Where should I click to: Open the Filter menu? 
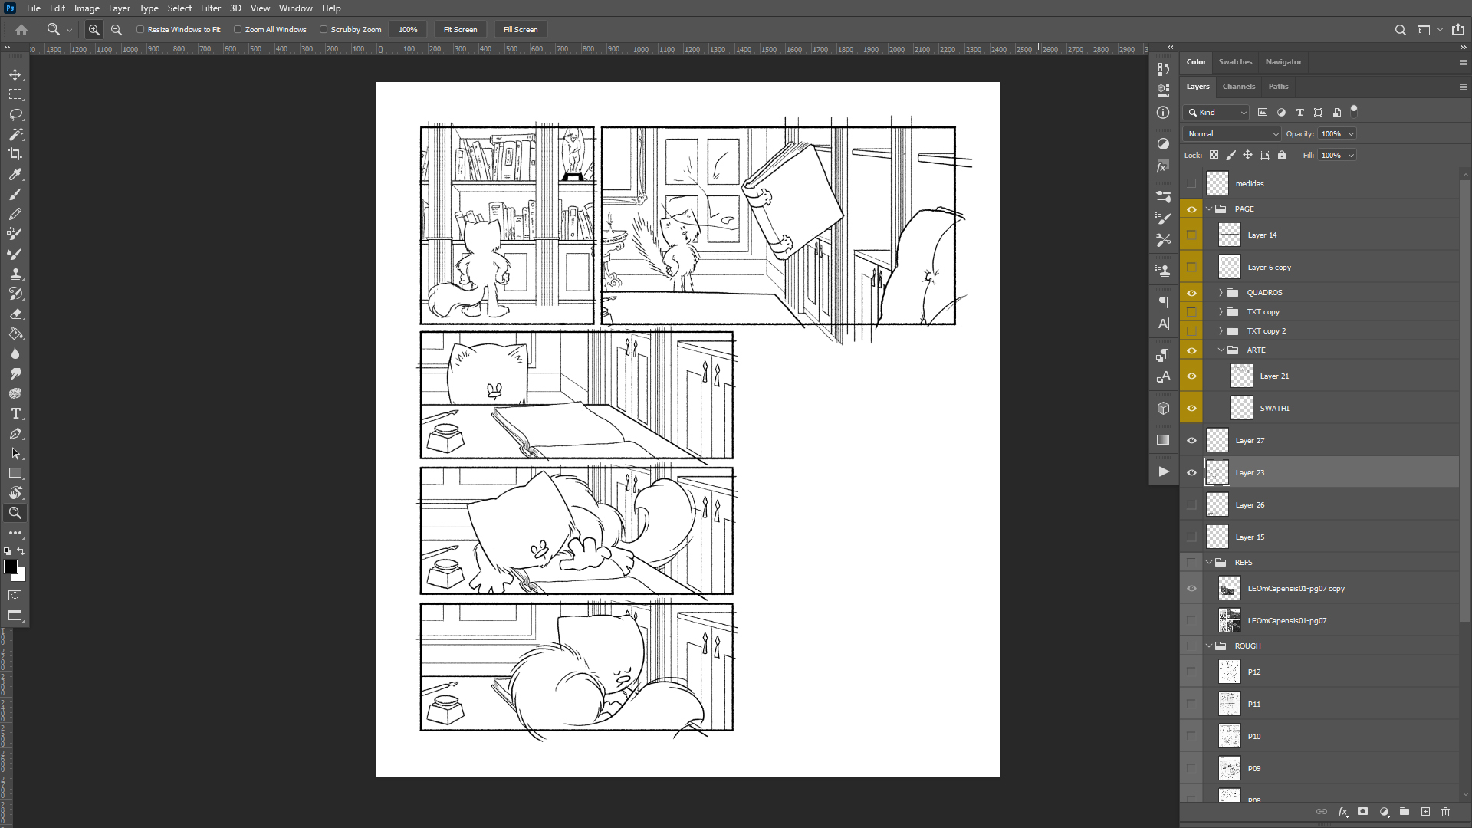point(210,8)
